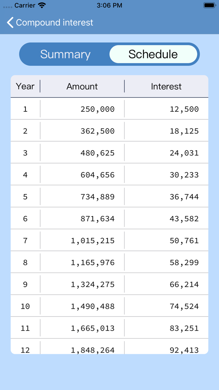Select year 10 interest 74,524
Image resolution: width=219 pixels, height=390 pixels.
(184, 306)
